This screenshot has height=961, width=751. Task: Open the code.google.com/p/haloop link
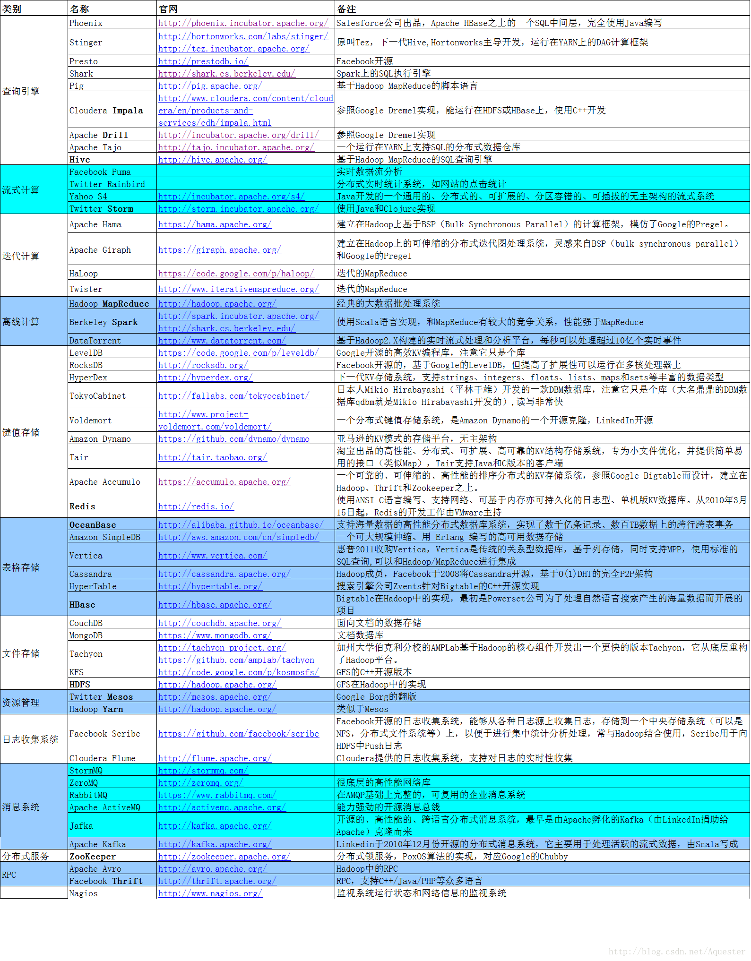point(236,274)
